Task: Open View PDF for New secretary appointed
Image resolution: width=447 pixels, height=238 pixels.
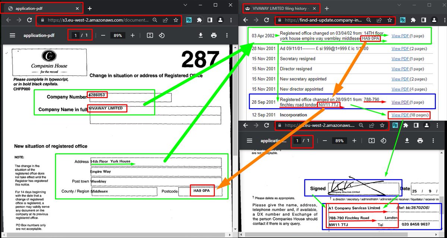Action: pos(400,79)
